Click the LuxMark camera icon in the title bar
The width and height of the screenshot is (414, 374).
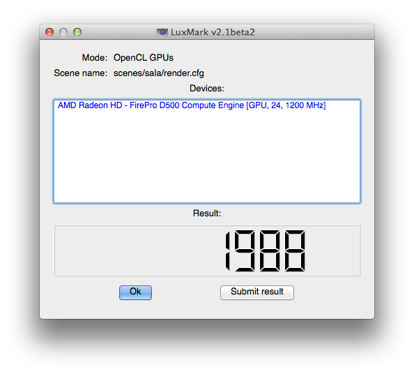(x=162, y=32)
